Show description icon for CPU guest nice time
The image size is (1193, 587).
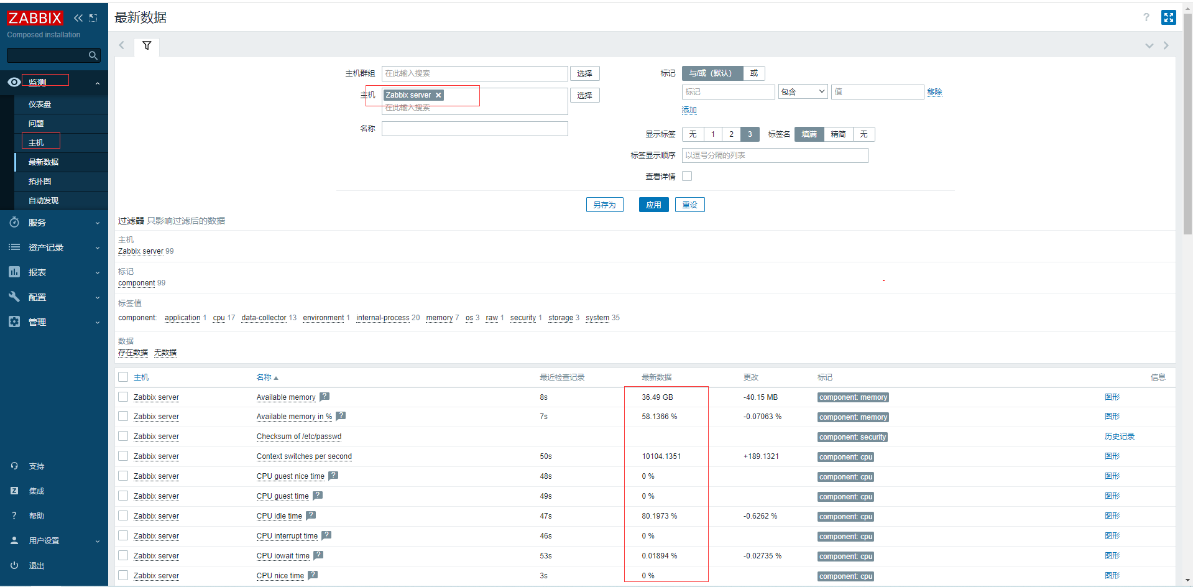[333, 476]
